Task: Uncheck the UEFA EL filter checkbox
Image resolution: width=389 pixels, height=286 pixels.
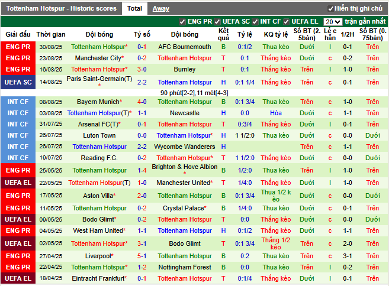Action: (x=287, y=22)
